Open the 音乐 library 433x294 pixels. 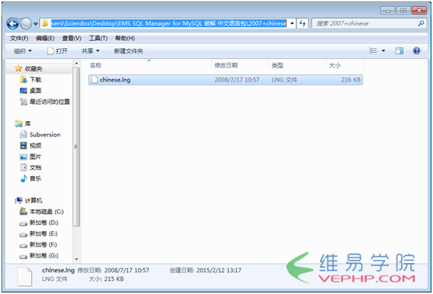click(36, 178)
